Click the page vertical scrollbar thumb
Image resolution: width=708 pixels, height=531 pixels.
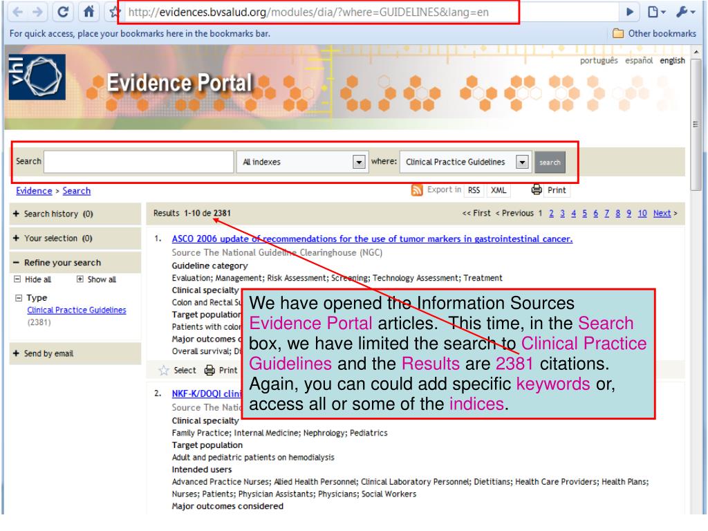(696, 123)
